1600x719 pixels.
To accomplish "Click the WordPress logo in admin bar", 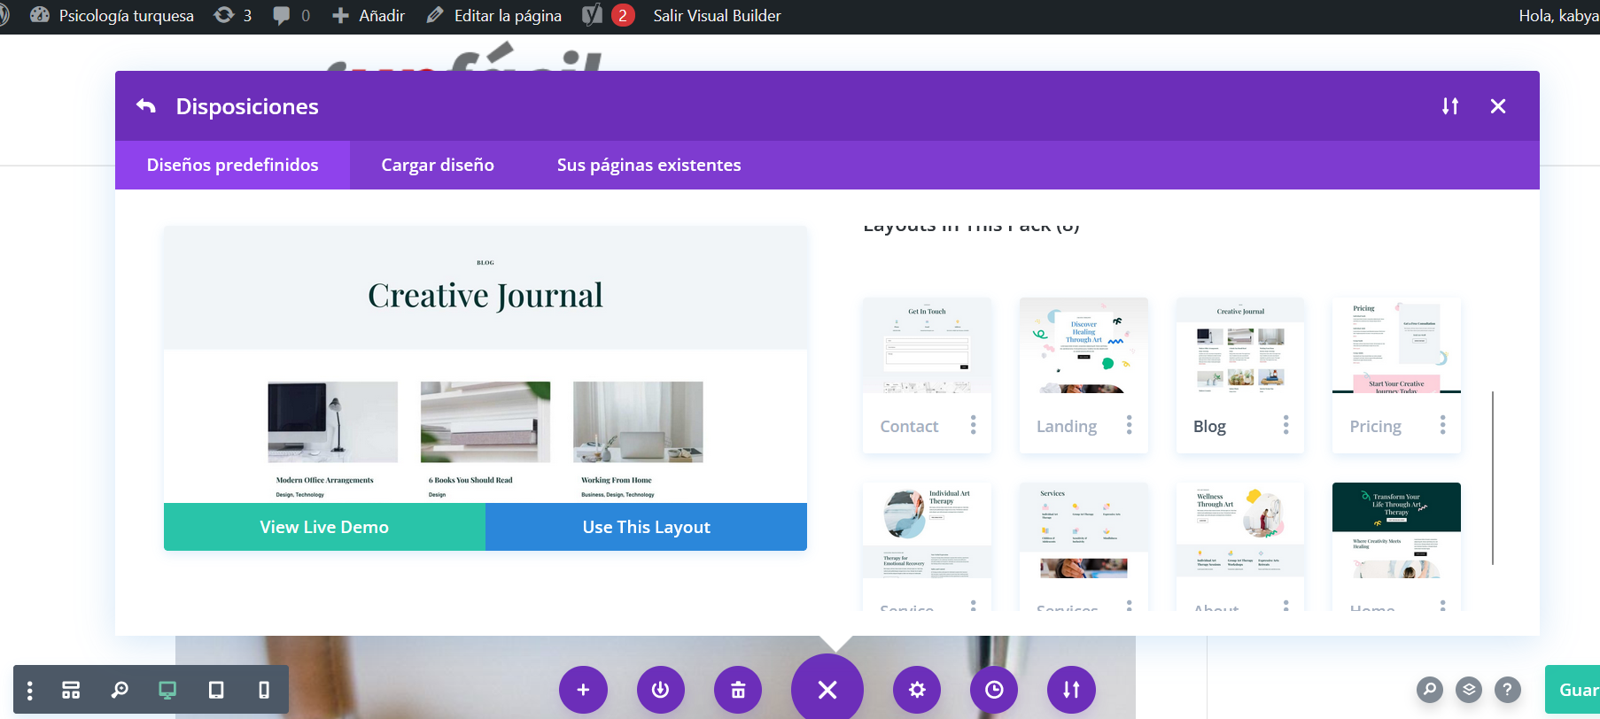I will pos(5,16).
